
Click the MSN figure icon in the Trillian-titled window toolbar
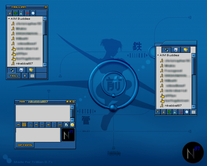pyautogui.click(x=21, y=13)
